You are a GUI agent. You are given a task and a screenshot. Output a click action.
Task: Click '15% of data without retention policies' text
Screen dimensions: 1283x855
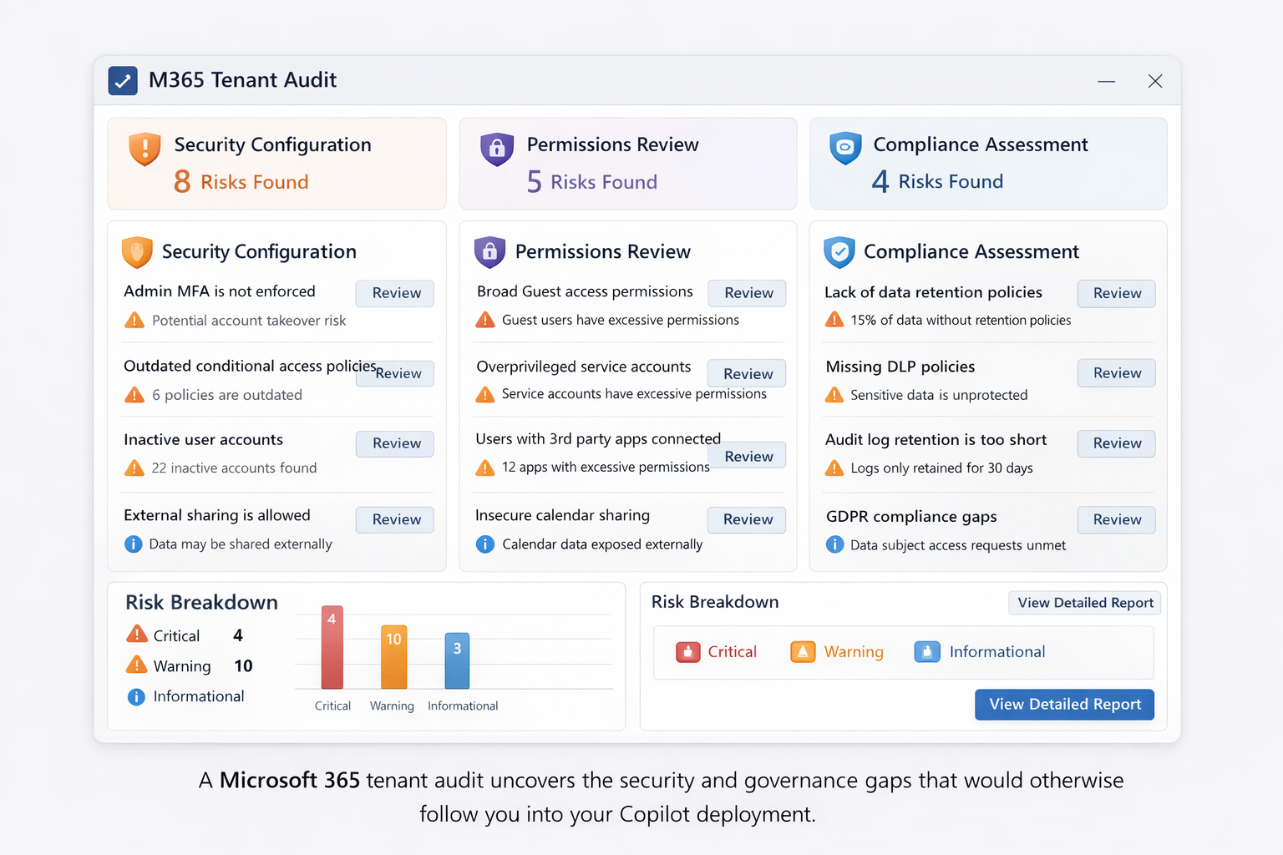(961, 320)
